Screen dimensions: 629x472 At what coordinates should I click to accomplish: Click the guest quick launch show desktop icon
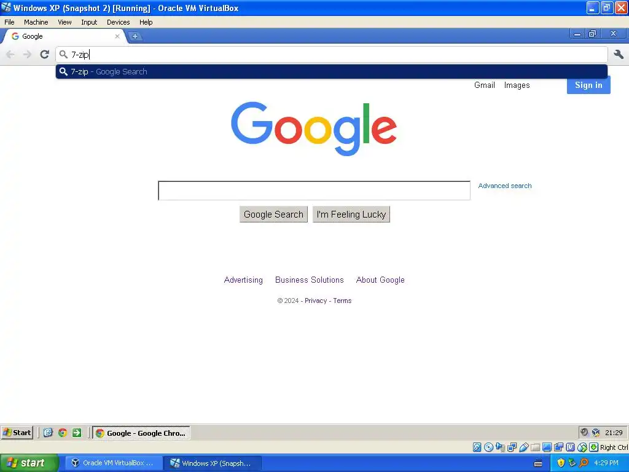tap(48, 433)
